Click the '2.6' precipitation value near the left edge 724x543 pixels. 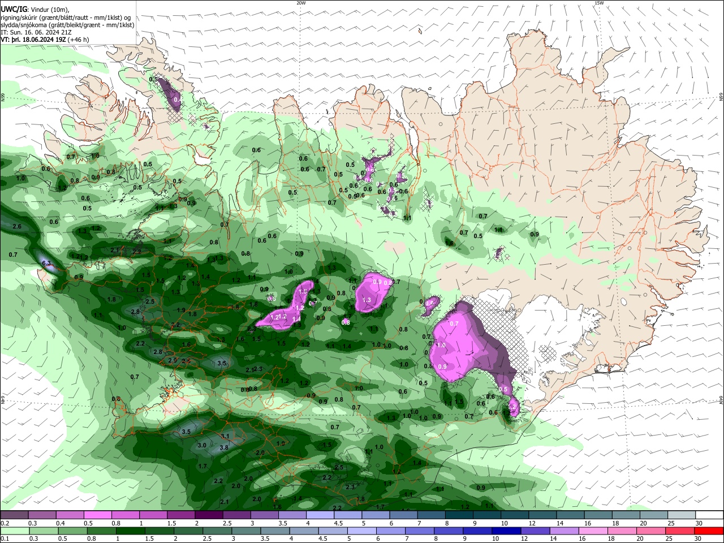[16, 226]
